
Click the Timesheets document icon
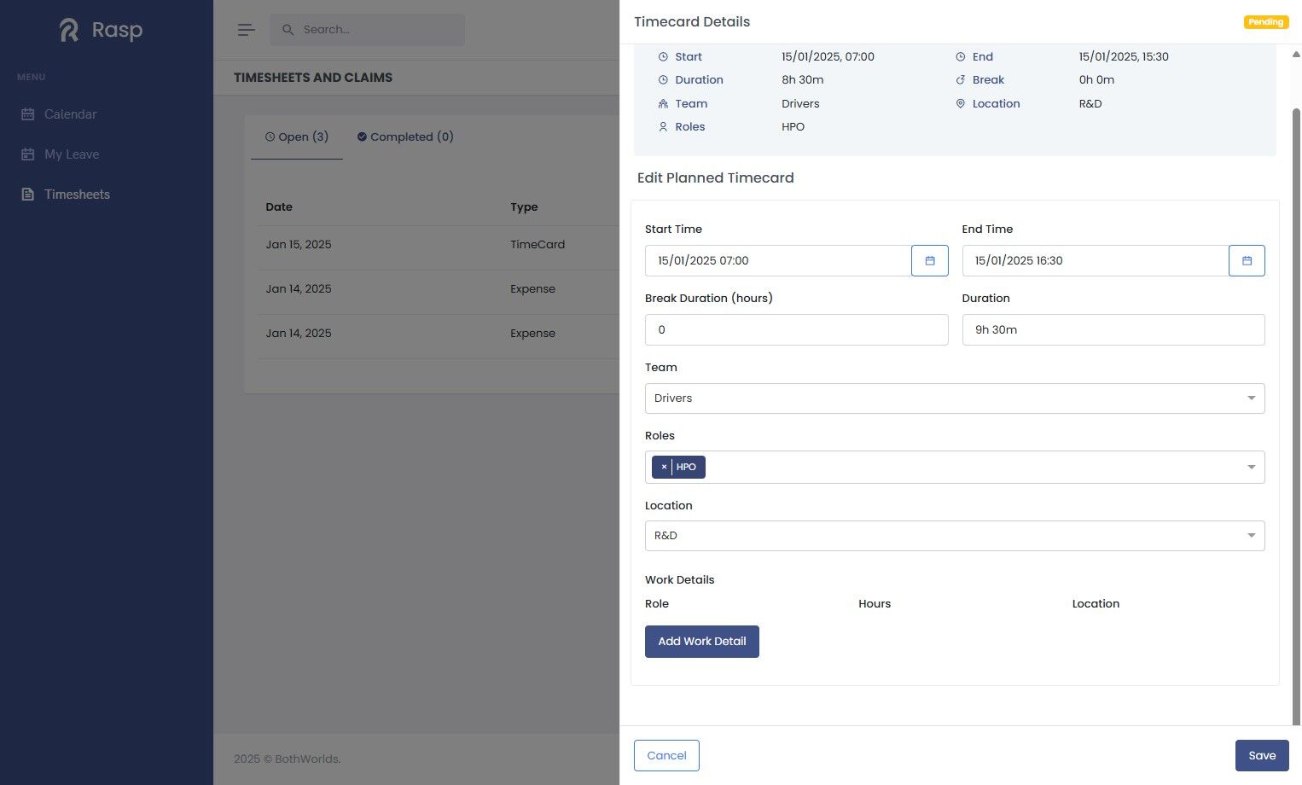point(27,195)
